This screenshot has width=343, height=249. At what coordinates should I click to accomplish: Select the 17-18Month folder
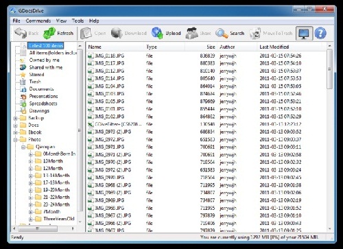point(56,182)
